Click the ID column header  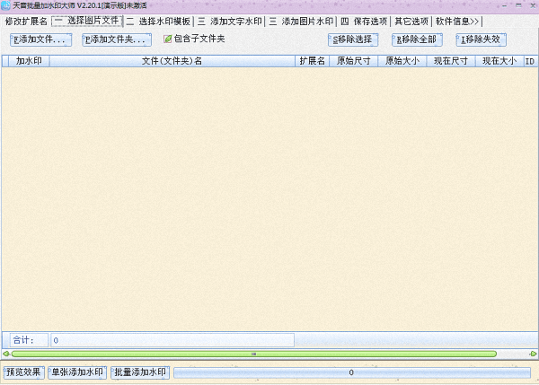[530, 61]
